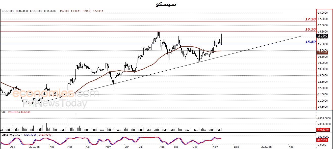Click the 2019Jan date label
The width and height of the screenshot is (333, 149).
click(x=34, y=146)
